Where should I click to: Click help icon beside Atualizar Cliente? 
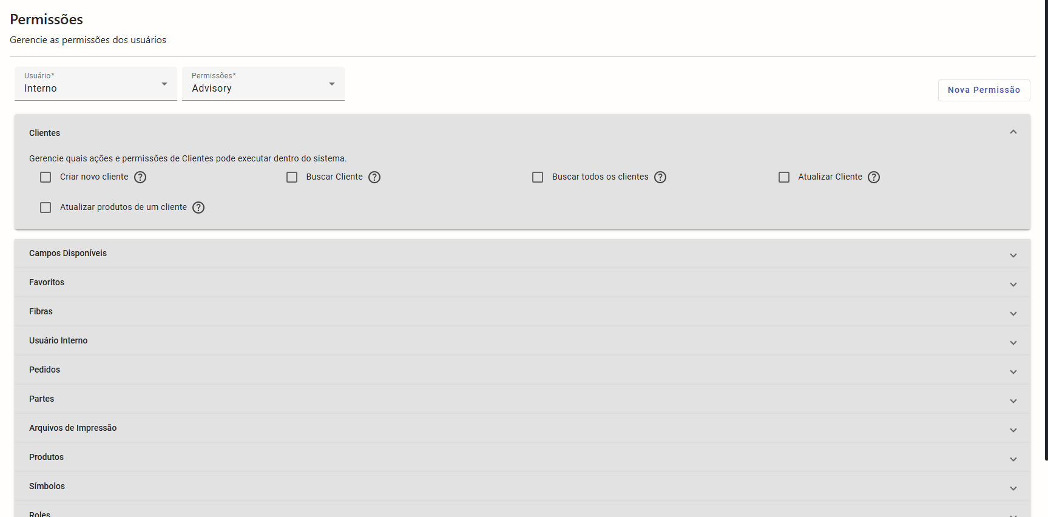874,177
